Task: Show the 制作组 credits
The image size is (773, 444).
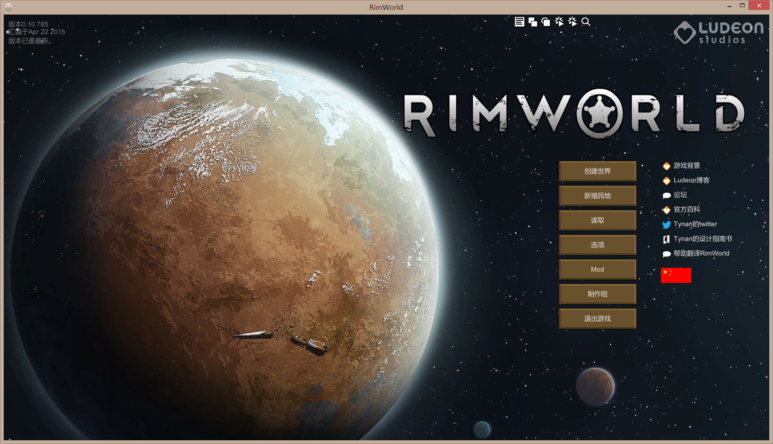Action: click(597, 294)
